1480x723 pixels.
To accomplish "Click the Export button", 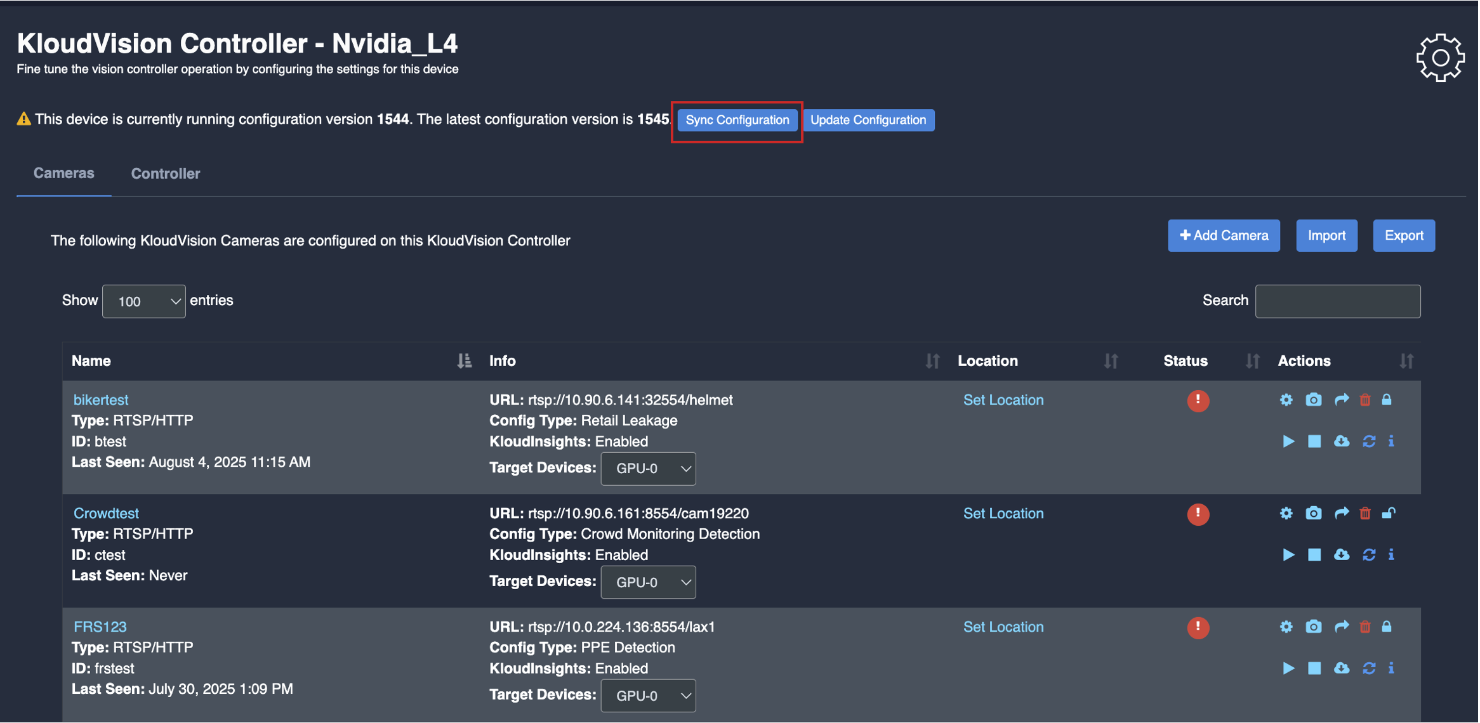I will coord(1403,235).
